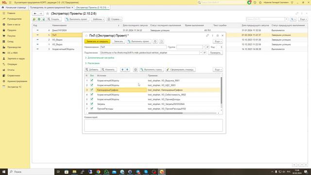Open Шаблоны dropdown in list toolbar

tap(98, 19)
